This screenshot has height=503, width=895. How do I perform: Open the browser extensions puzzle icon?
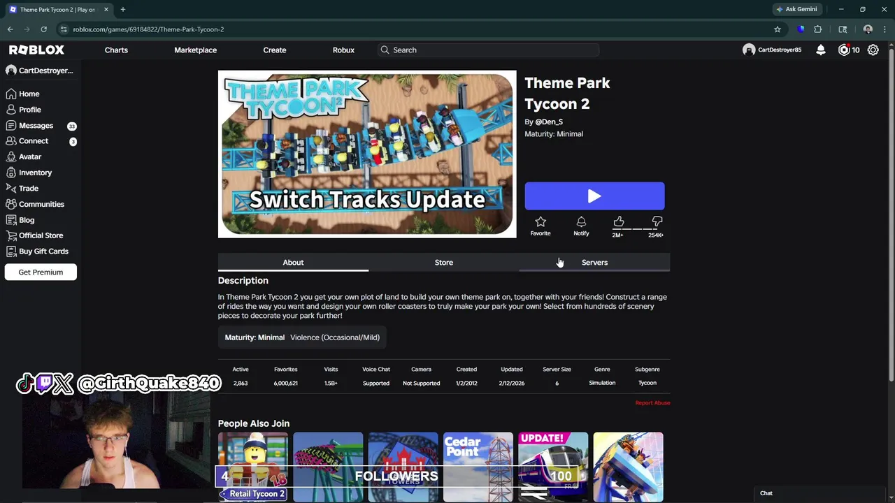[x=818, y=29]
